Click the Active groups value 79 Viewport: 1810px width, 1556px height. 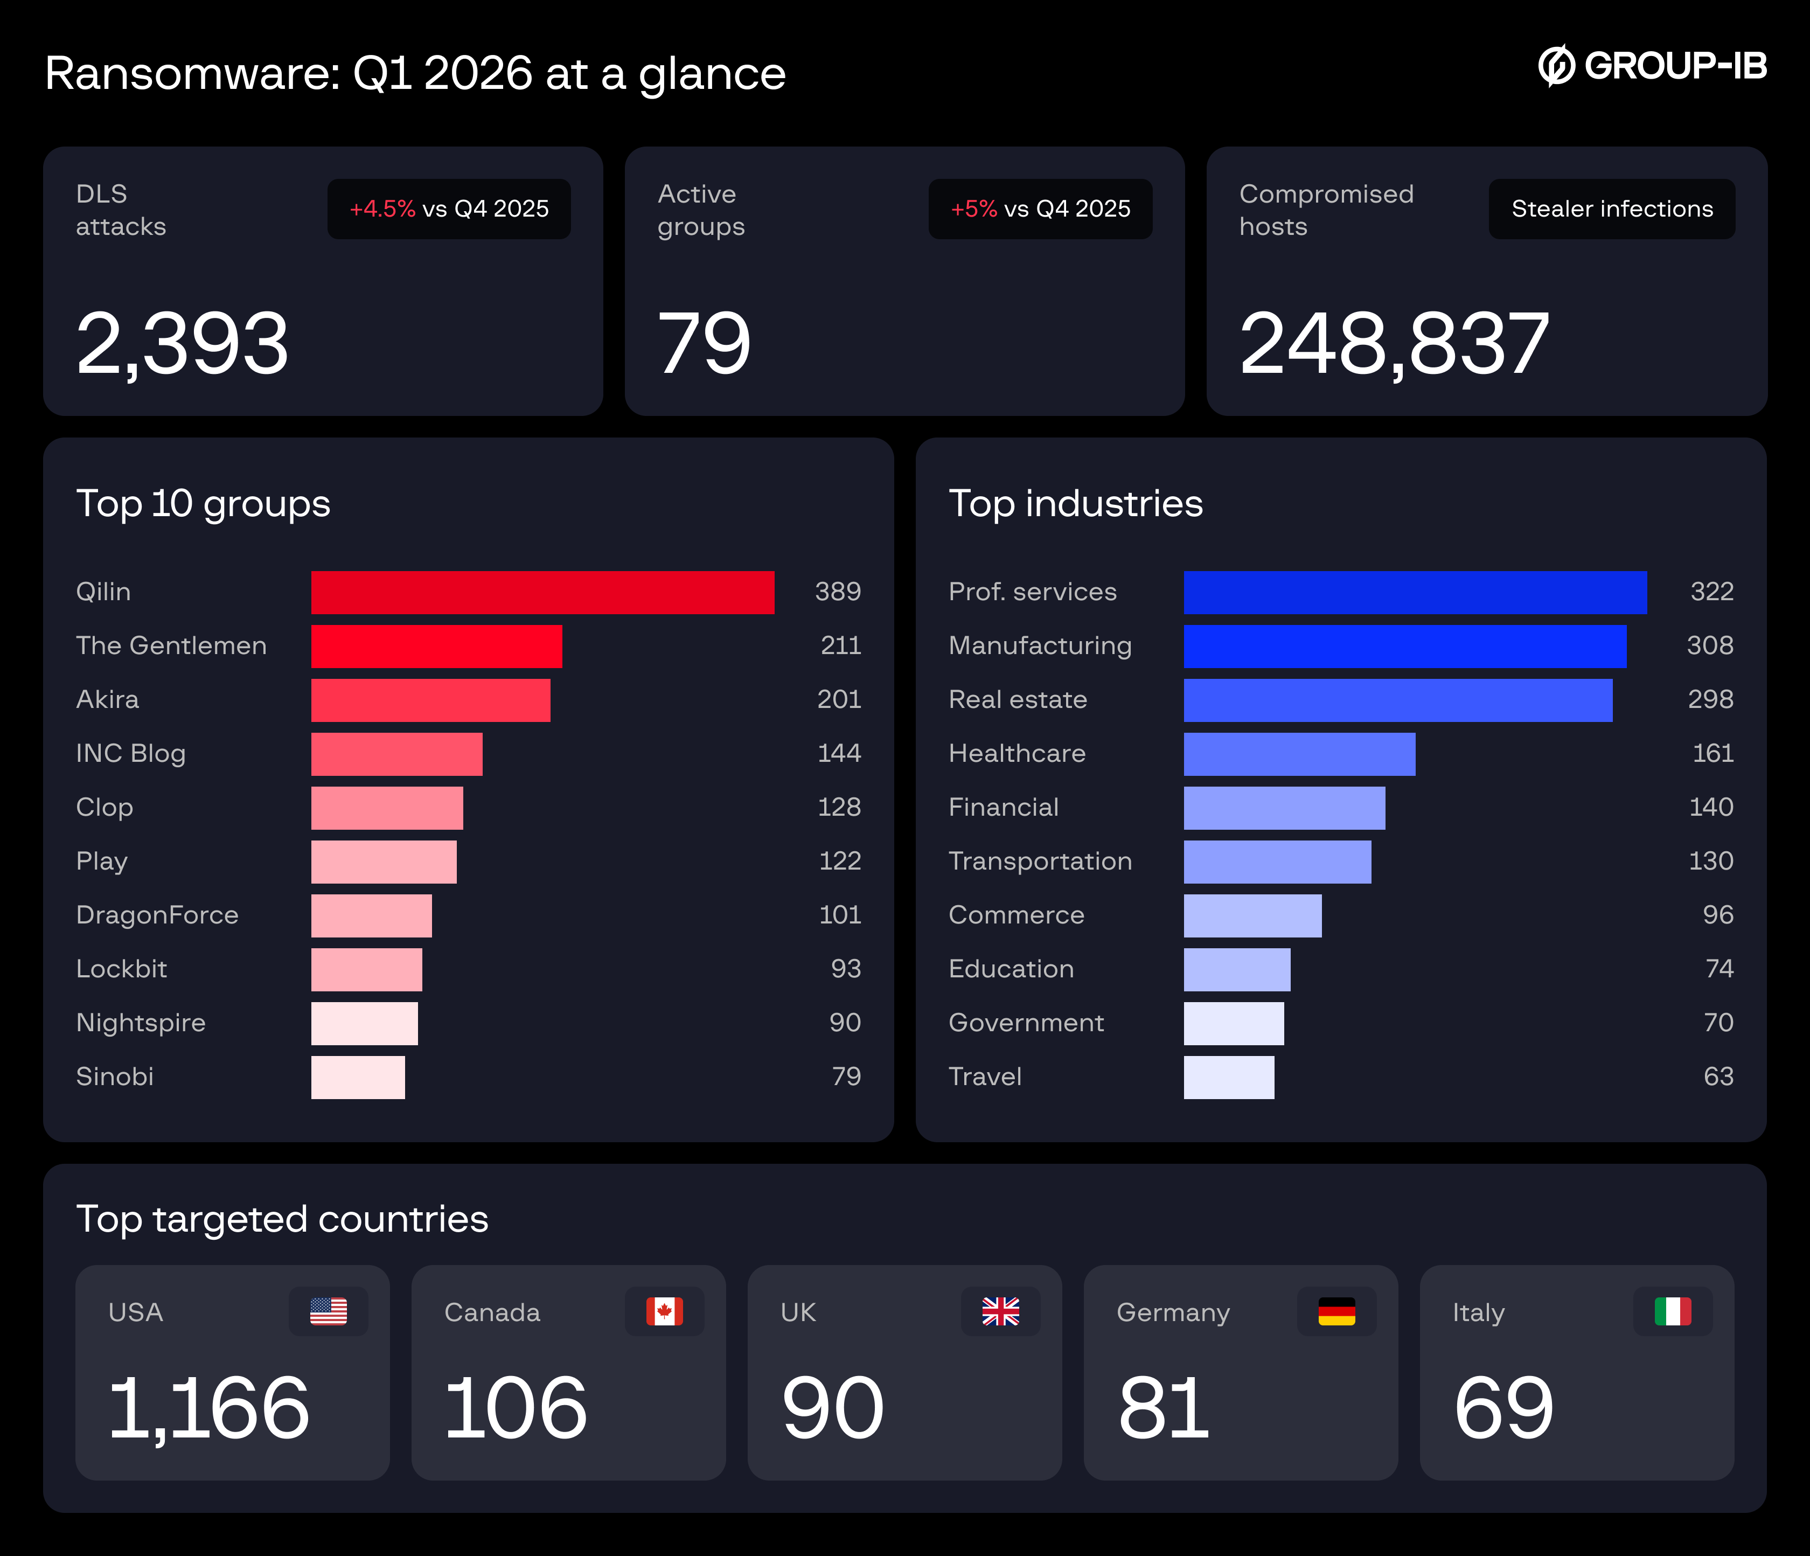[x=704, y=343]
